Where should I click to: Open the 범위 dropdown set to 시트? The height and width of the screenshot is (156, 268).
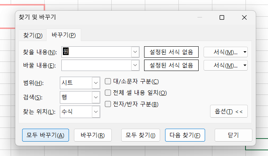[96, 83]
